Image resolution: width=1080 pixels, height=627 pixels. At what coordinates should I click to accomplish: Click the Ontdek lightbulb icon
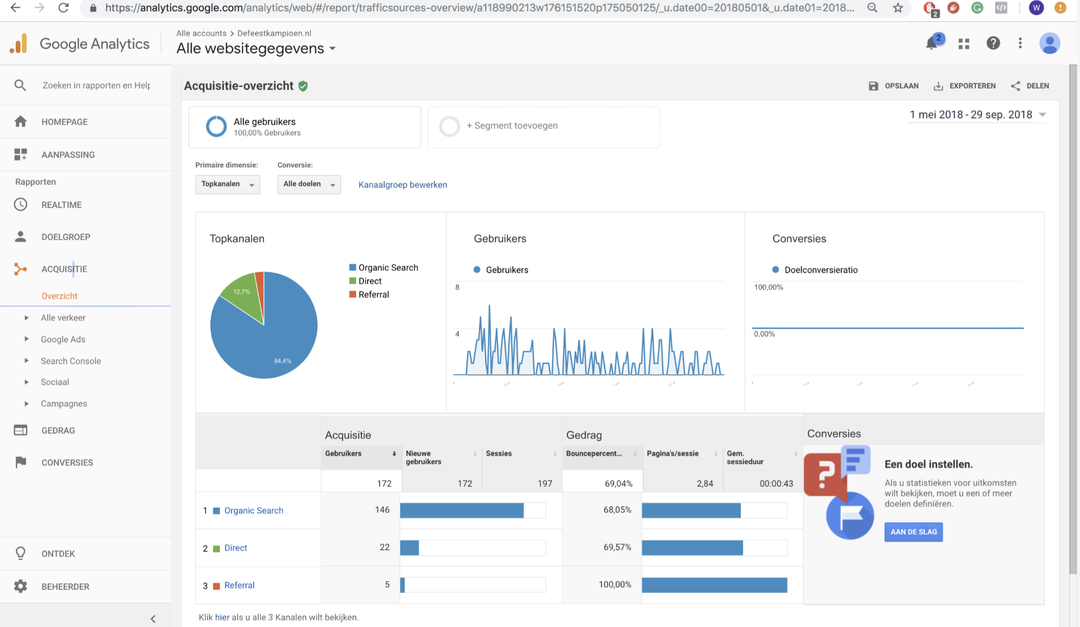21,553
